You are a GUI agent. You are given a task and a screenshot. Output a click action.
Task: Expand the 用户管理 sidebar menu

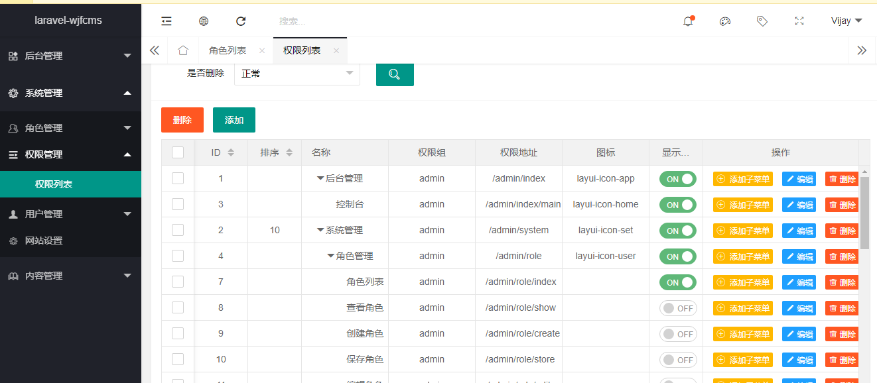click(x=70, y=214)
